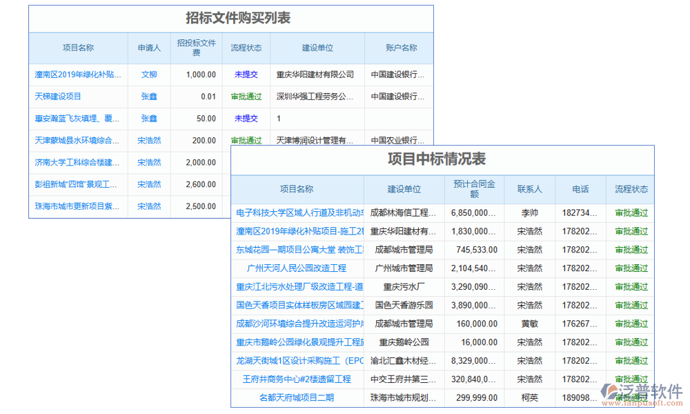Open project 天梯建设项目
Viewport: 690px width, 414px height.
coord(59,97)
